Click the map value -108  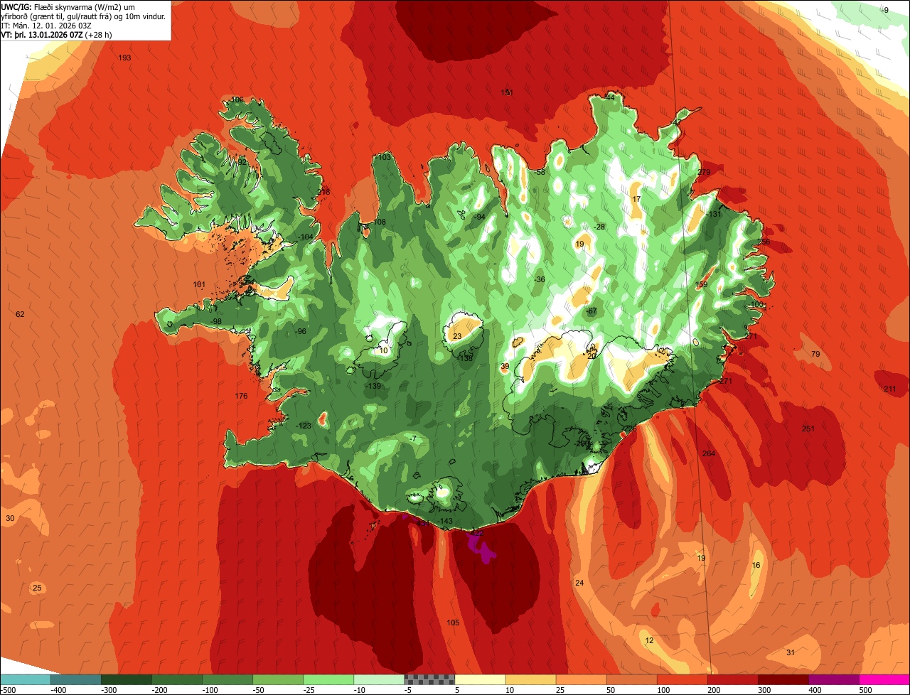pyautogui.click(x=380, y=222)
